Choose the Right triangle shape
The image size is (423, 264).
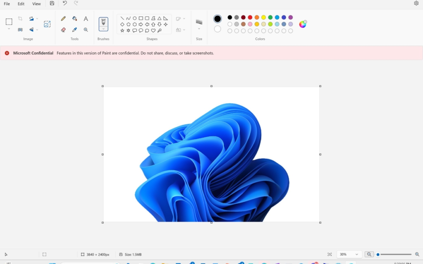(166, 18)
